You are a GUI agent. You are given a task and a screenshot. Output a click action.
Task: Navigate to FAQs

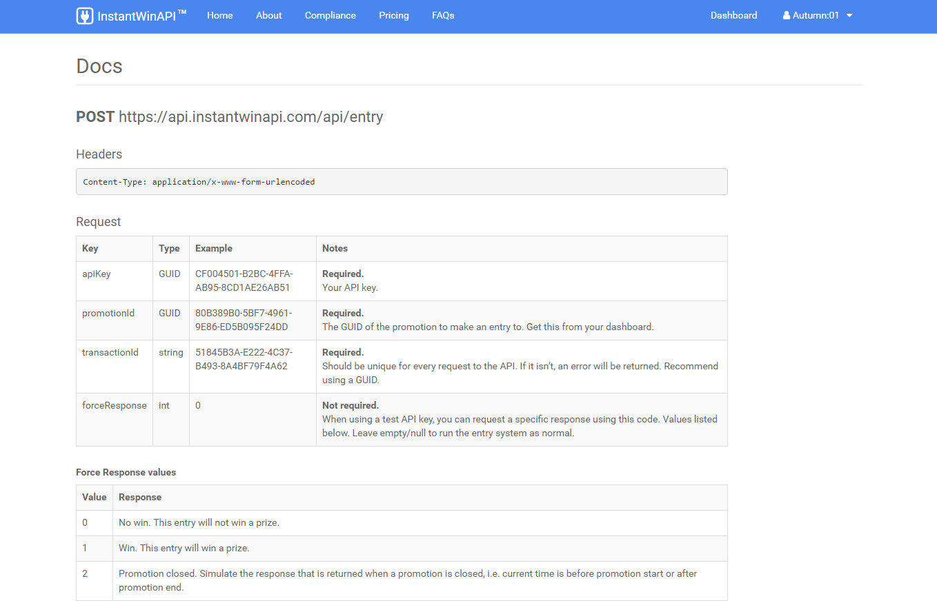tap(443, 15)
